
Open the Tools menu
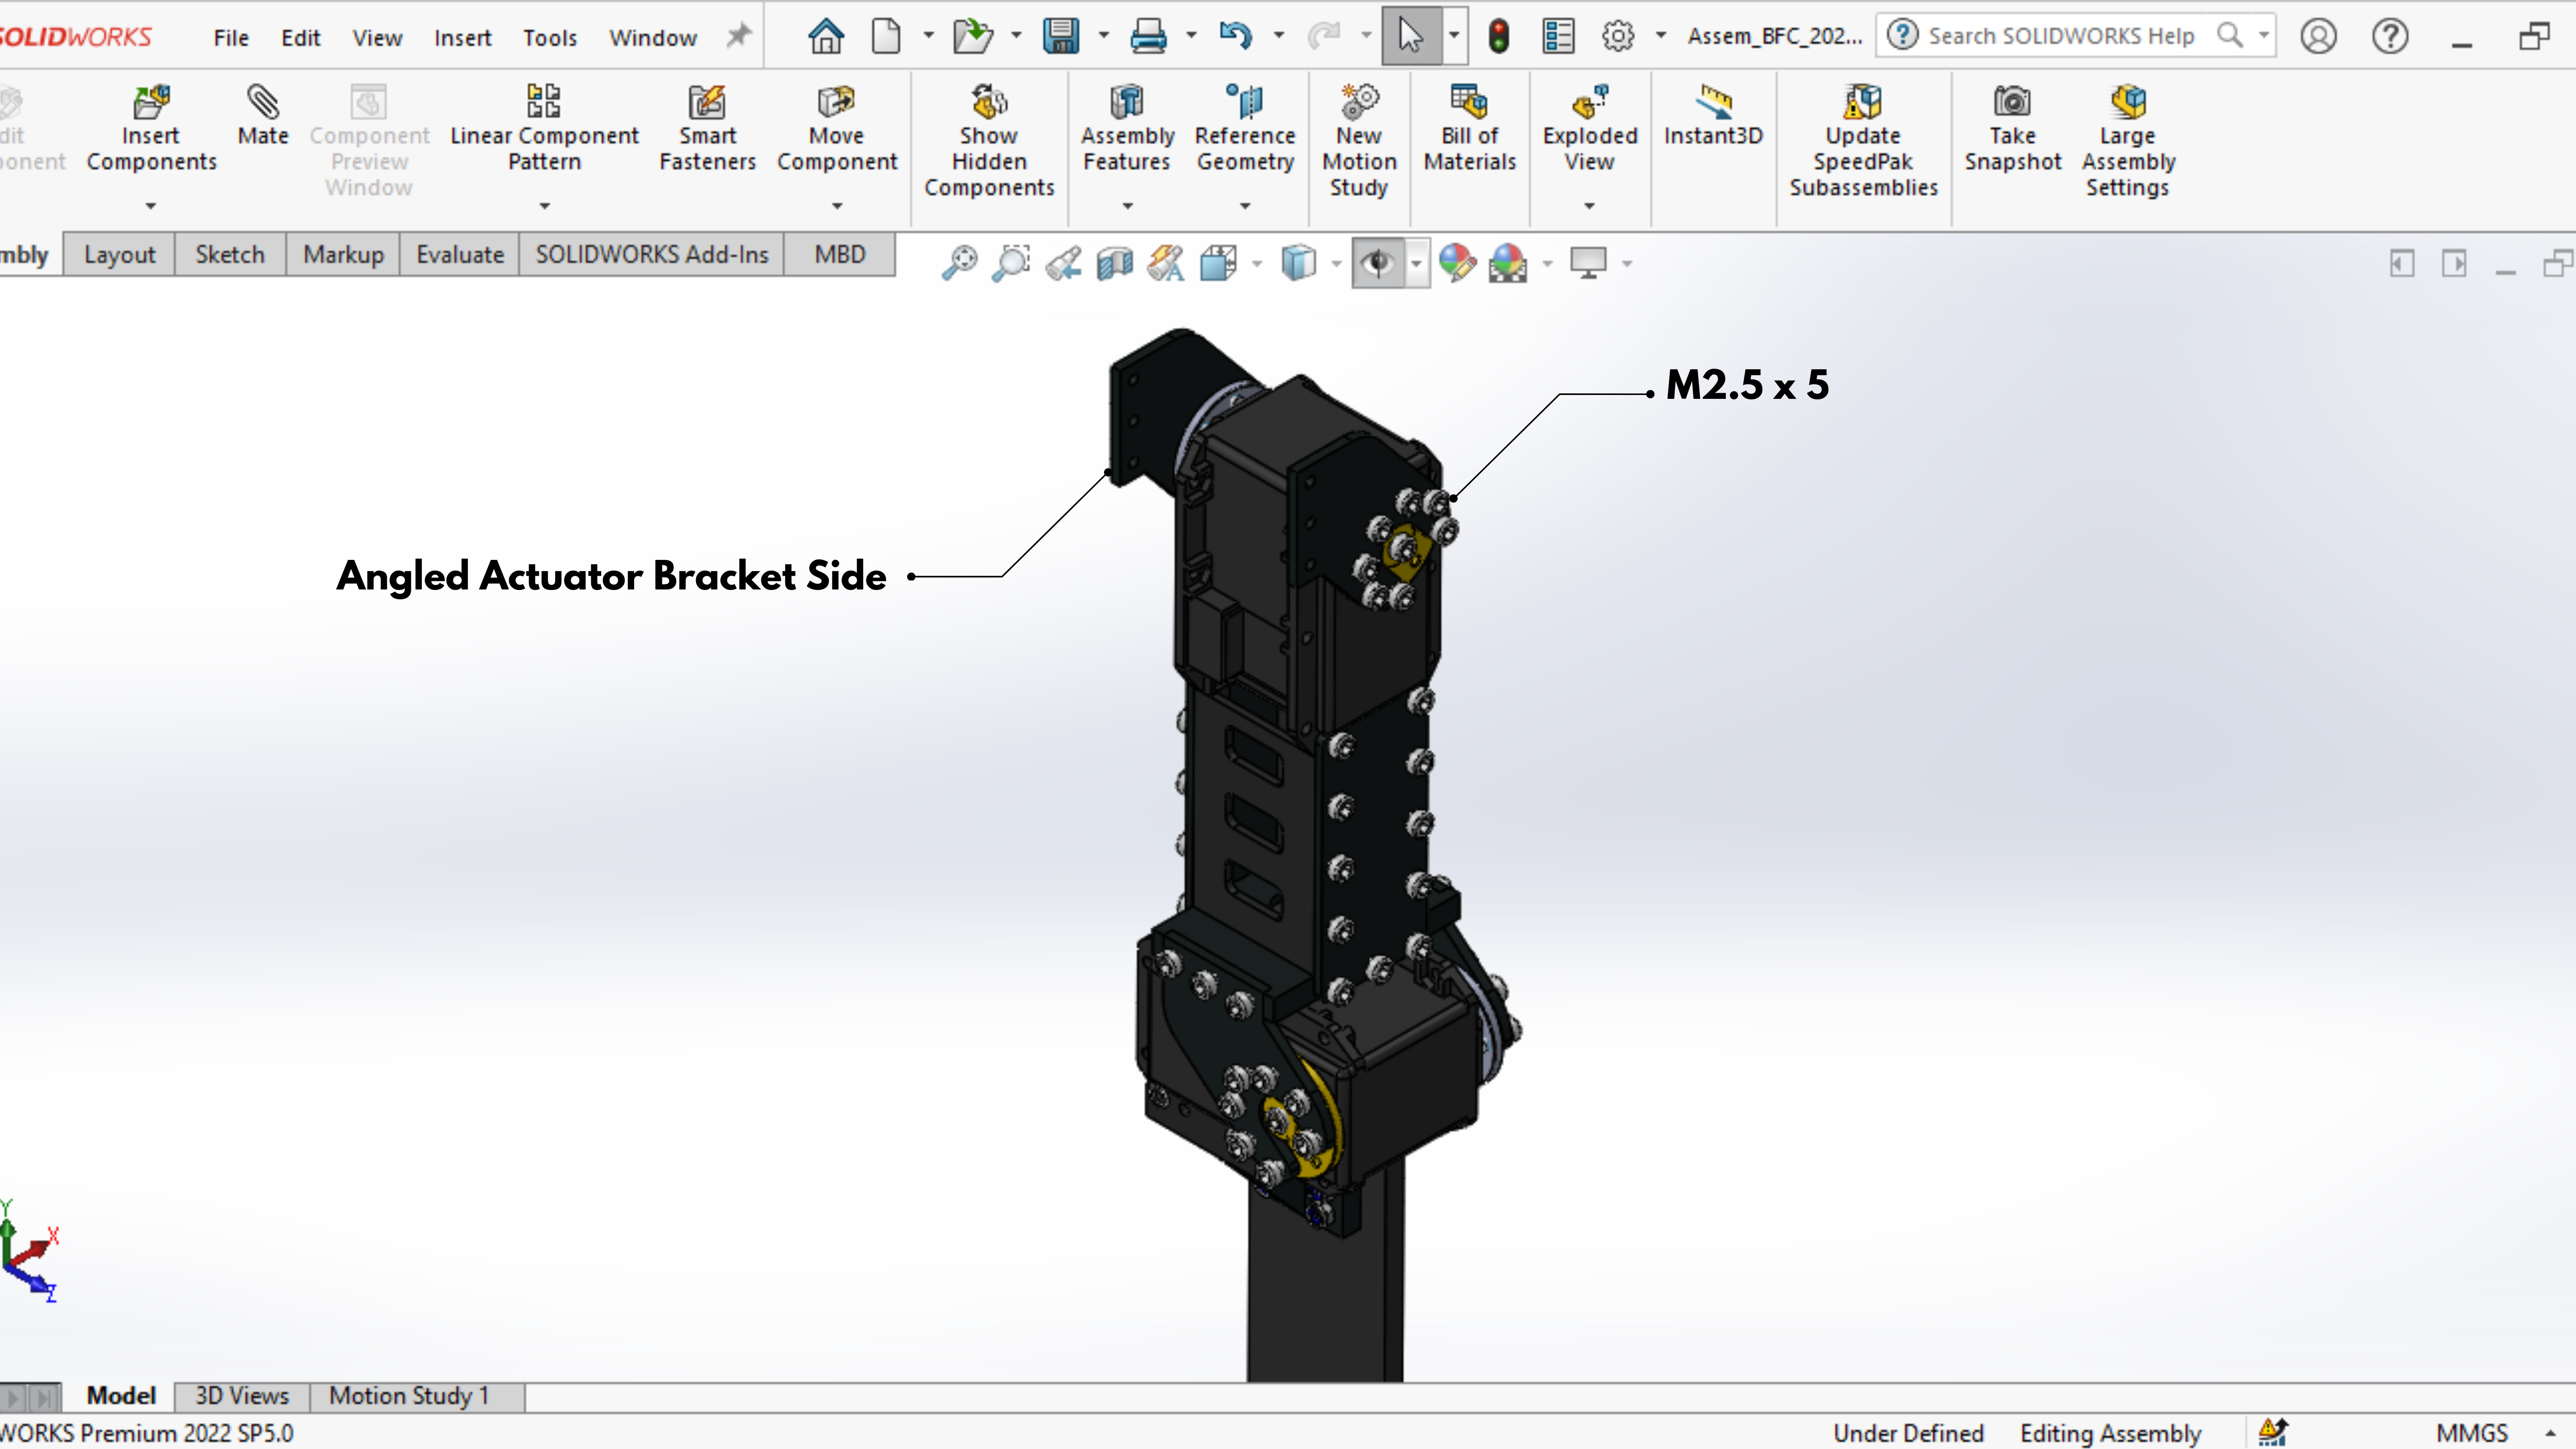click(550, 38)
